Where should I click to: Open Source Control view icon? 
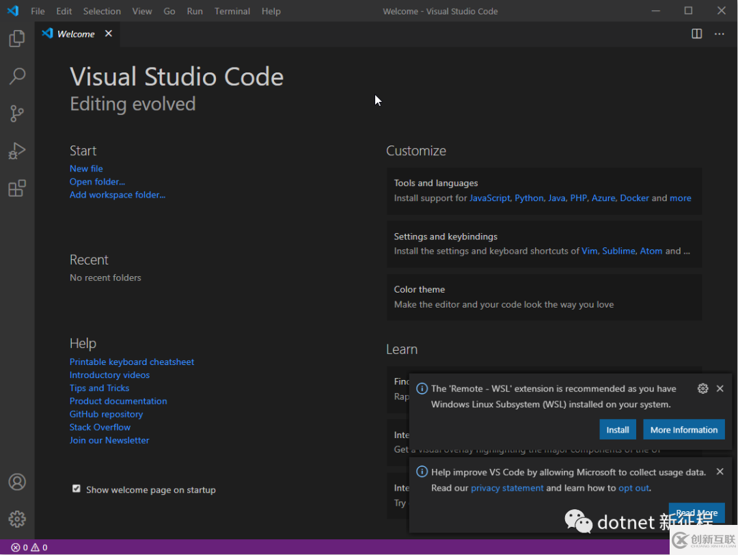(x=17, y=113)
